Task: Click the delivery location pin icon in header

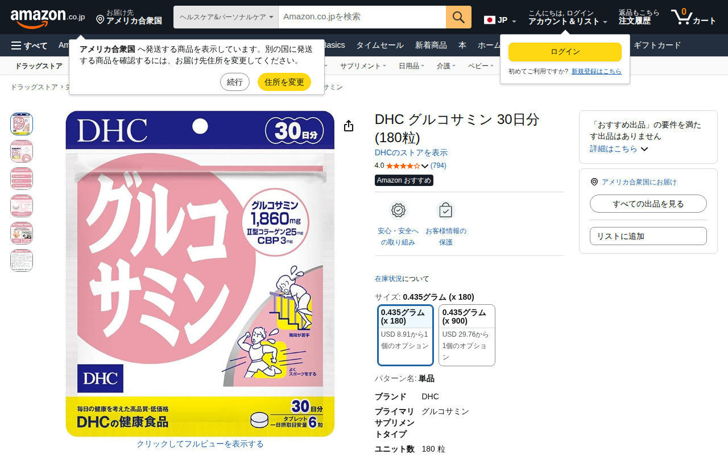Action: [100, 20]
